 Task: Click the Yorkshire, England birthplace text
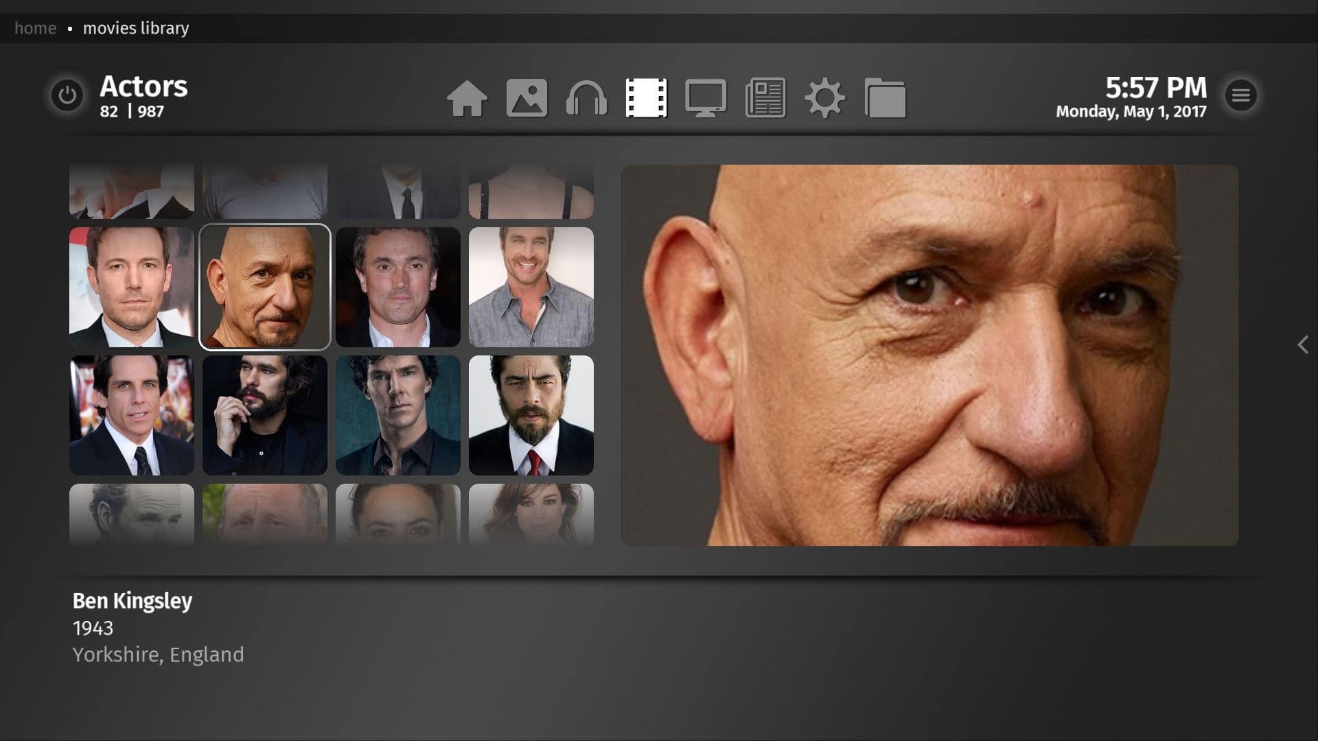159,655
